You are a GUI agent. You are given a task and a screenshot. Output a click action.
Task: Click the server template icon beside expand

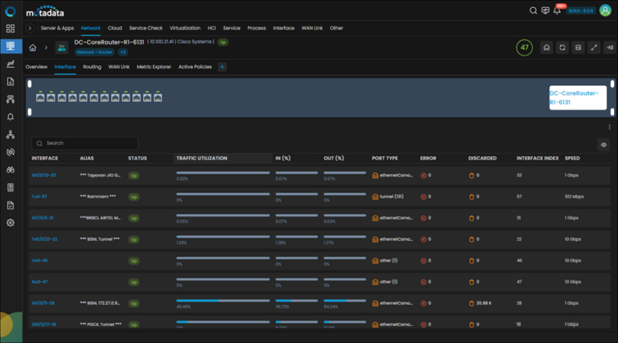click(x=578, y=48)
